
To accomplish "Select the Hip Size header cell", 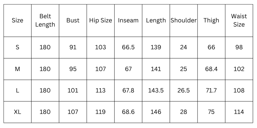I will tap(101, 20).
